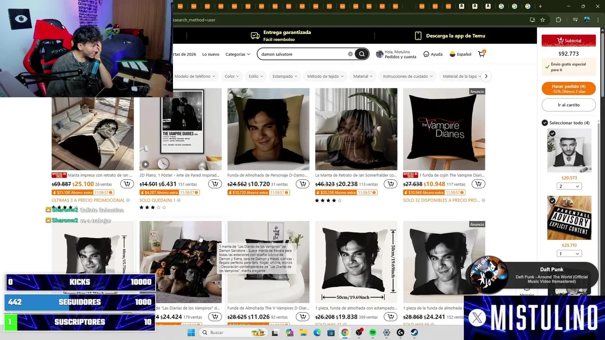Click Ir al carrito button
This screenshot has height=340, width=605.
(x=569, y=105)
